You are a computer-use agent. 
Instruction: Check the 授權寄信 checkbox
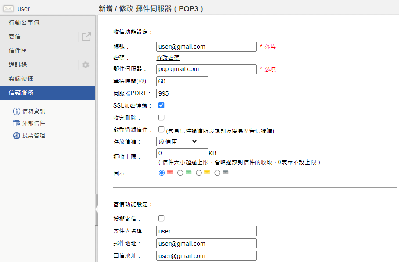[162, 218]
